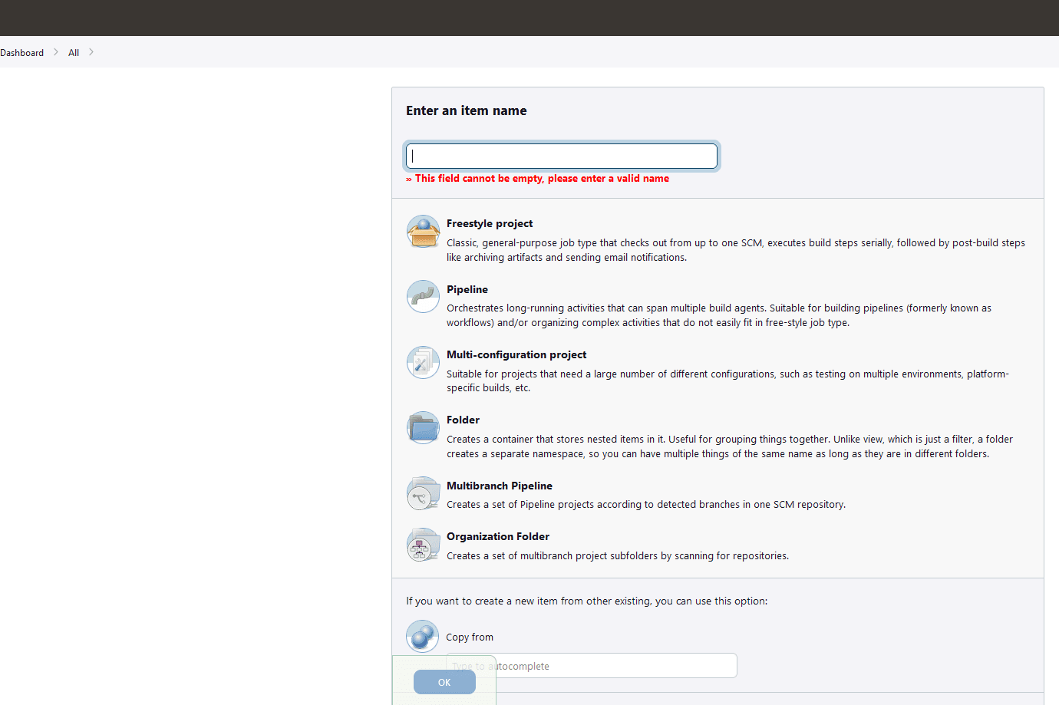Expand the Dashboard breadcrumb chevron
The height and width of the screenshot is (705, 1059).
tap(56, 52)
